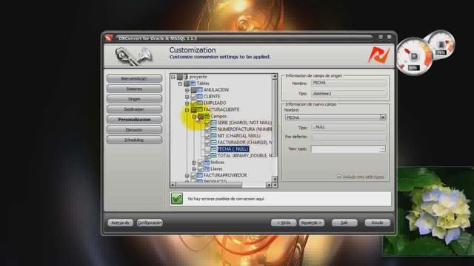Go to the Sesiones step
This screenshot has width=474, height=266.
[134, 89]
